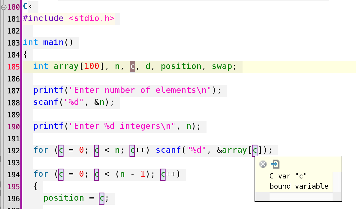Detach the tooltip into a separate window
The width and height of the screenshot is (356, 209).
pyautogui.click(x=275, y=164)
